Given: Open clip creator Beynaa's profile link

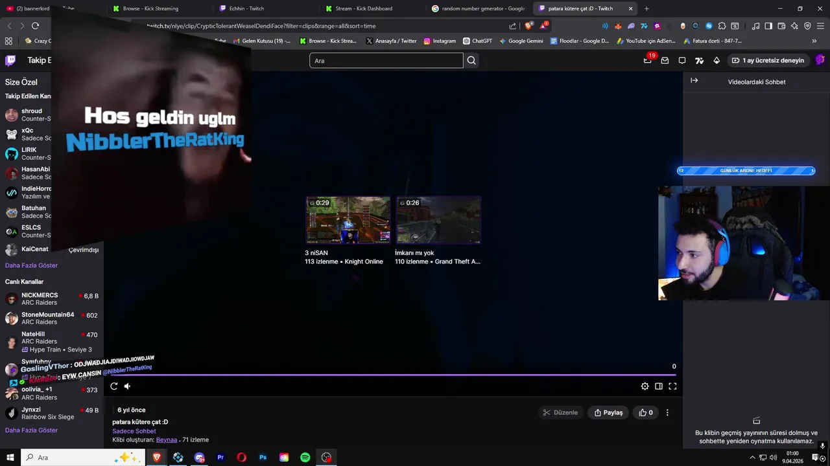Looking at the screenshot, I should (167, 439).
